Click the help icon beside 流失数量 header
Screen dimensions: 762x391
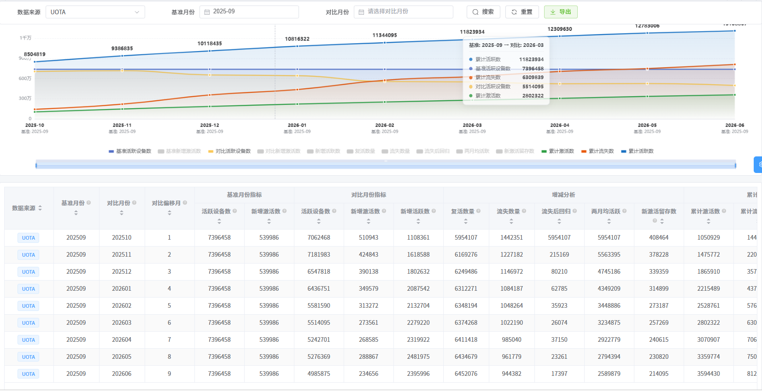524,211
